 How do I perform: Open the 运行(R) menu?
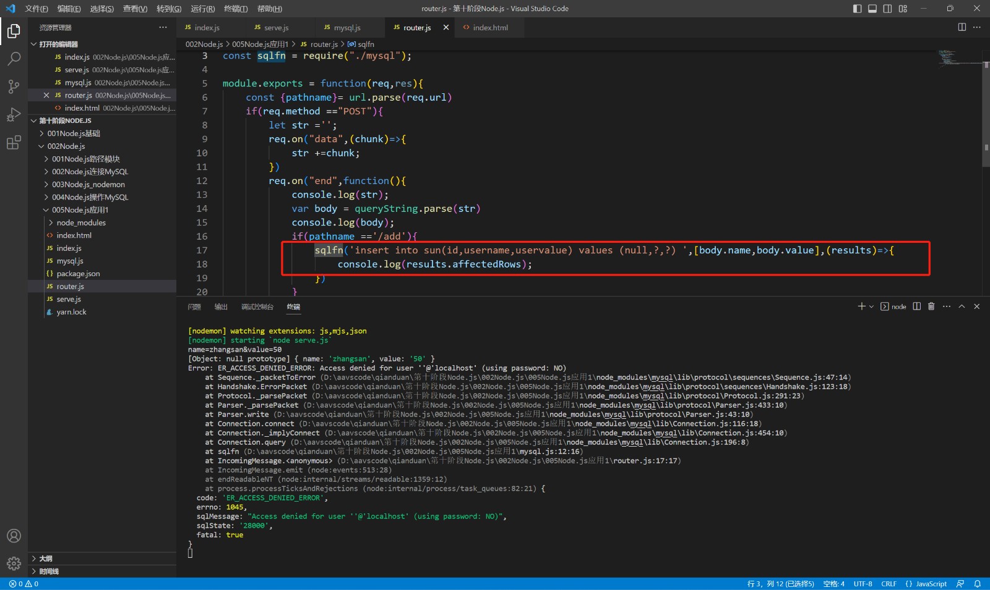202,9
